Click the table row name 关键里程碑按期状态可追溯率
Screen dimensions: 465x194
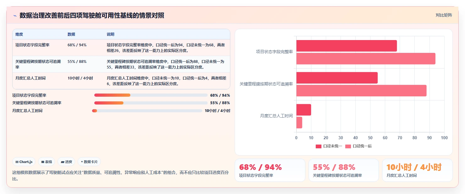tap(38, 64)
